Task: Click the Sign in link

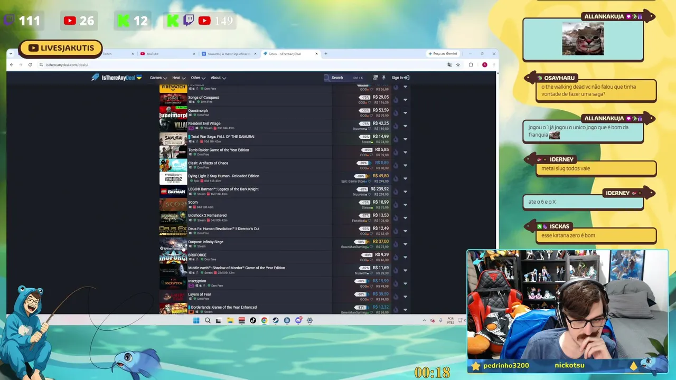Action: (x=400, y=78)
